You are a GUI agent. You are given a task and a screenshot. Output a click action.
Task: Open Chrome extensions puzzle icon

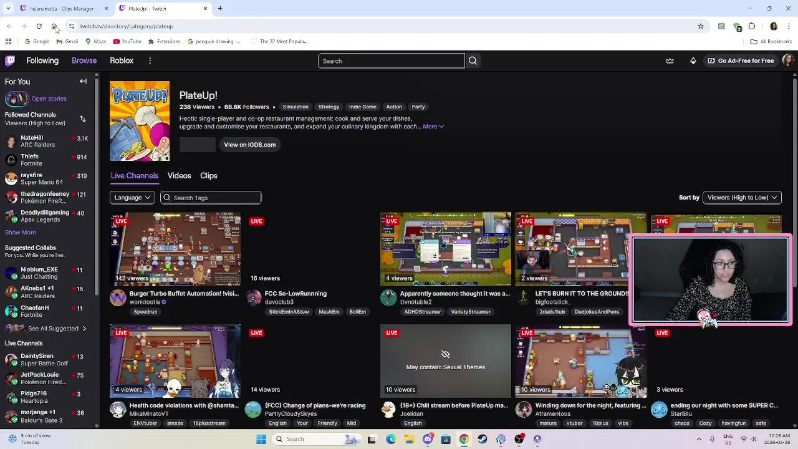coord(752,26)
